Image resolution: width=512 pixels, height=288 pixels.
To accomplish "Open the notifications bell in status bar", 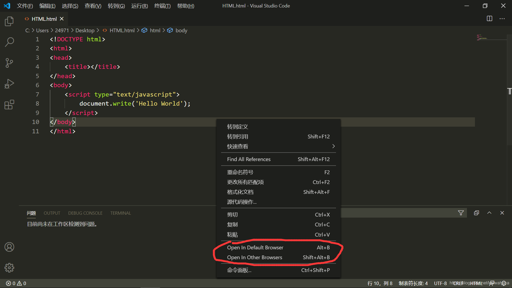I will [503, 283].
